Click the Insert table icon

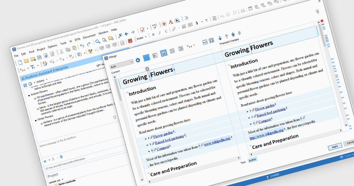250,9
